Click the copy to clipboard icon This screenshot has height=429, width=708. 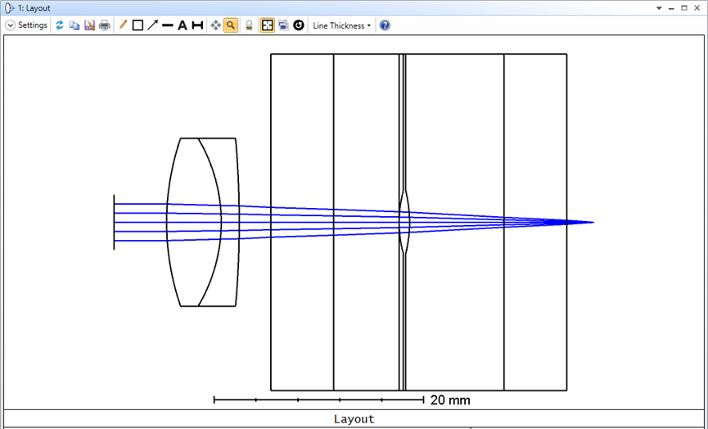pos(74,25)
